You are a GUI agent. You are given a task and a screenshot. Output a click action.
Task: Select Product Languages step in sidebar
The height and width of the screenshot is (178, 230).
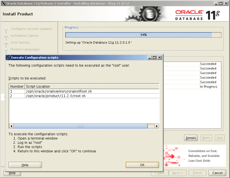25,49
